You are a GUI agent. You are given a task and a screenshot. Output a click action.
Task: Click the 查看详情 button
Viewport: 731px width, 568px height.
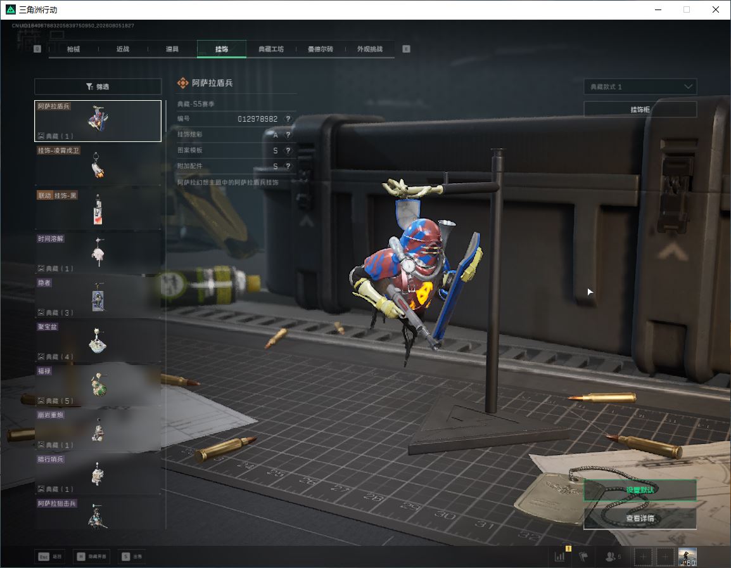(x=640, y=518)
